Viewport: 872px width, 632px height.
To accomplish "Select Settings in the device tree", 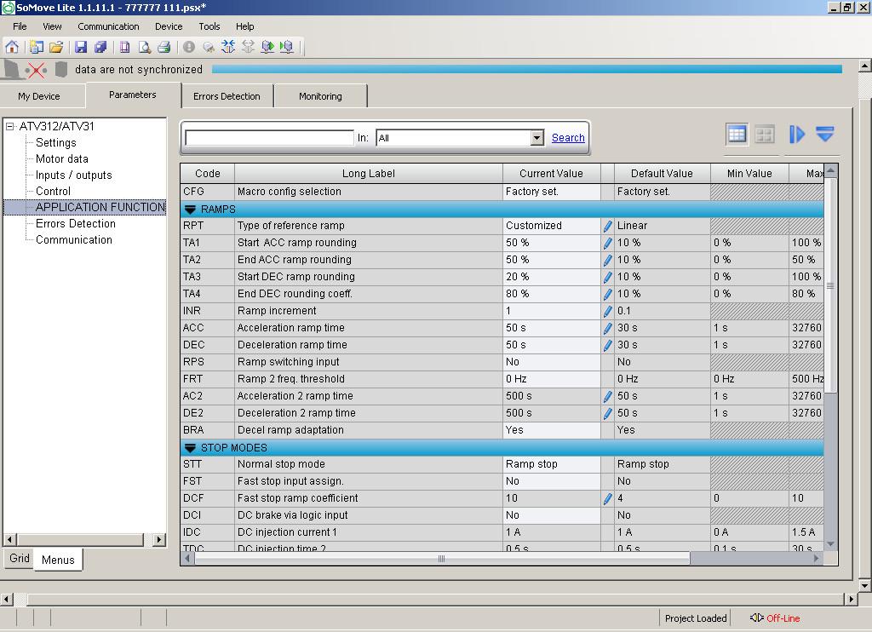I will click(x=55, y=142).
